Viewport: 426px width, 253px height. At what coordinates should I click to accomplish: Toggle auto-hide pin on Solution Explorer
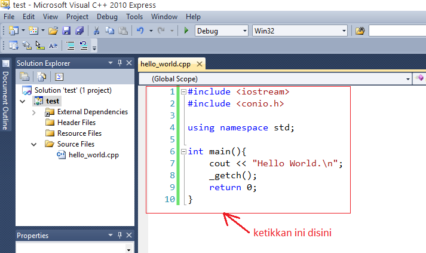coord(120,63)
